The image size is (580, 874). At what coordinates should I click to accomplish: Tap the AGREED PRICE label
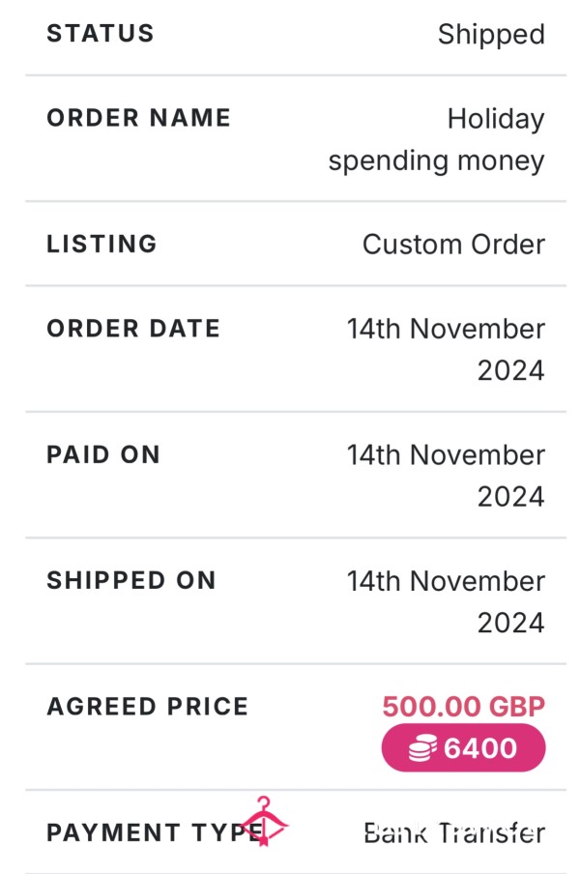(148, 706)
